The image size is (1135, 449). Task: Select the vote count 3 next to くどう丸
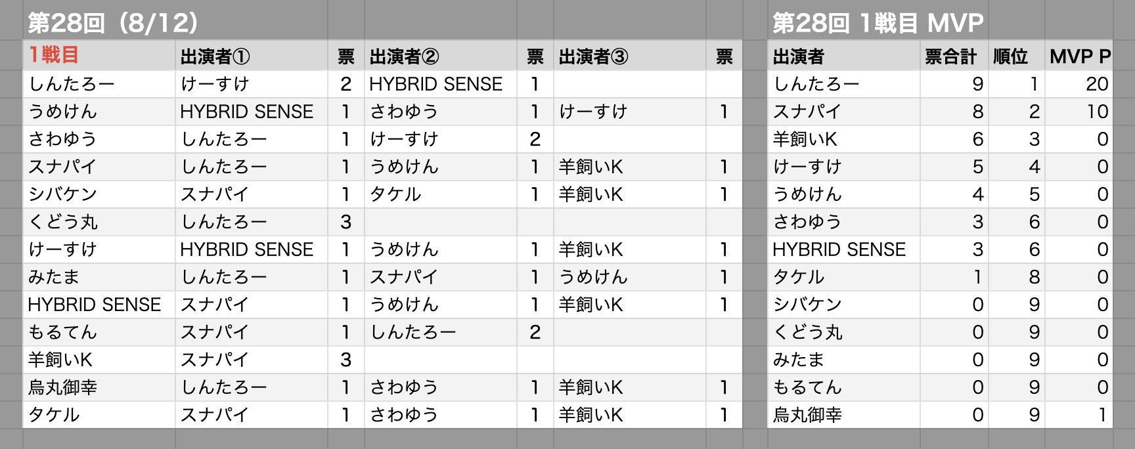(x=346, y=222)
